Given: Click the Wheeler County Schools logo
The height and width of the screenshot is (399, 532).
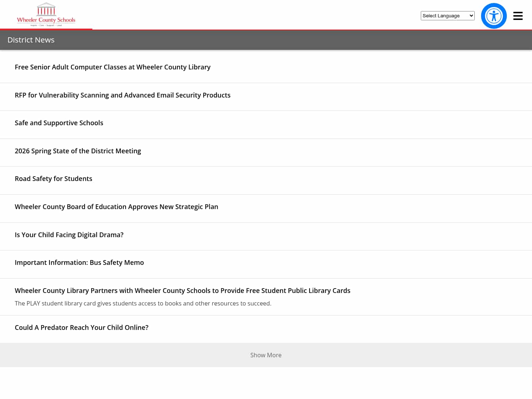Looking at the screenshot, I should pos(46,15).
